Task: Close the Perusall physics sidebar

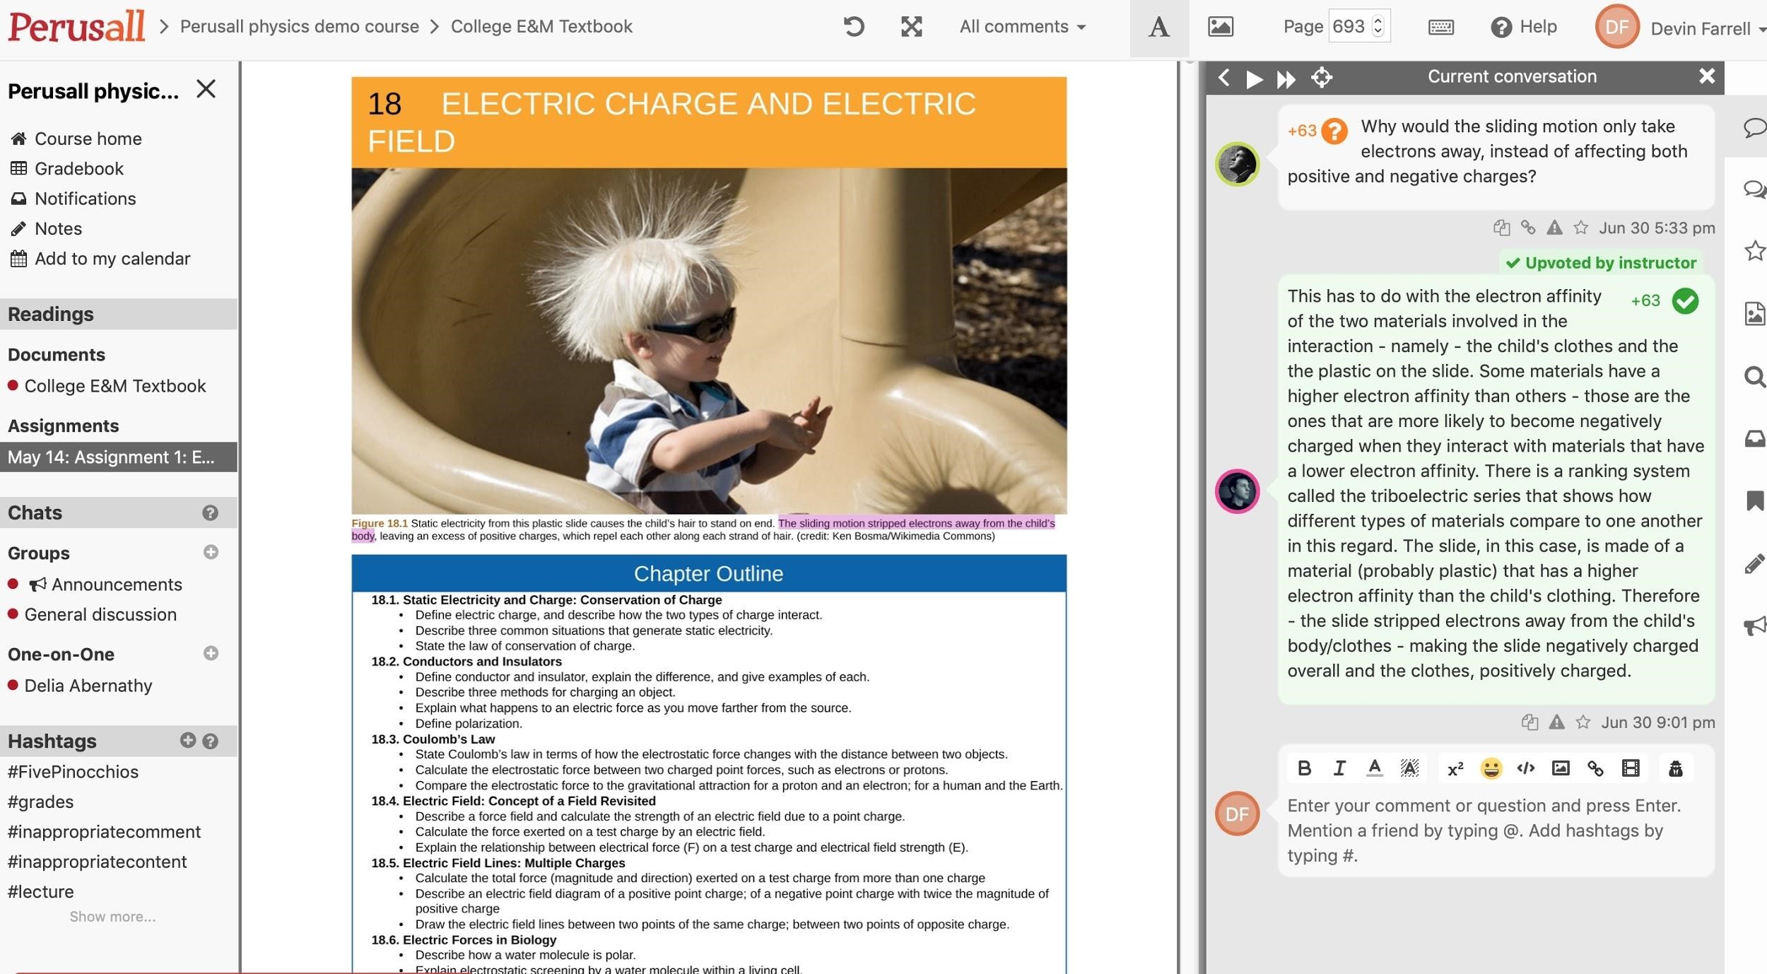Action: point(206,89)
